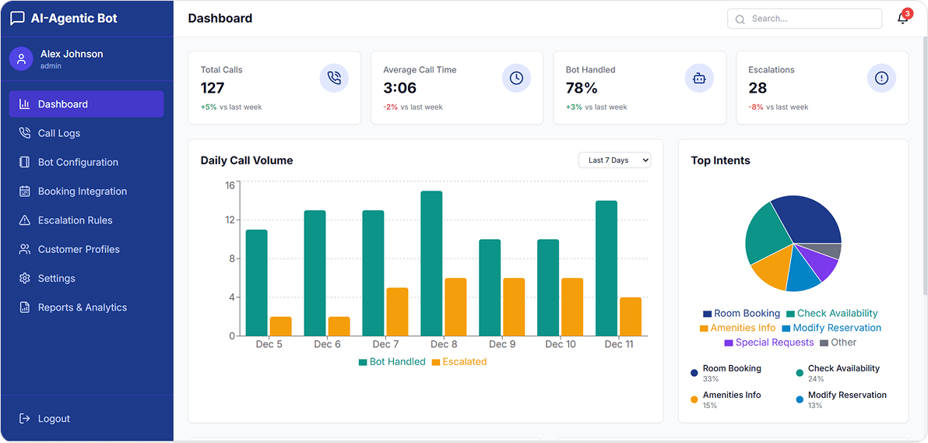Click the phone icon in Total Calls card

point(334,78)
